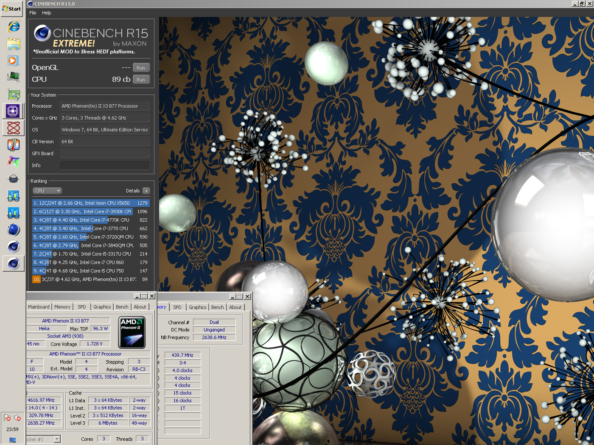Click the Channel # value Dual
Viewport: 594px width, 445px height.
coord(214,322)
